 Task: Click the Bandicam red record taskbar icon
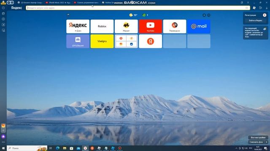click(x=120, y=148)
